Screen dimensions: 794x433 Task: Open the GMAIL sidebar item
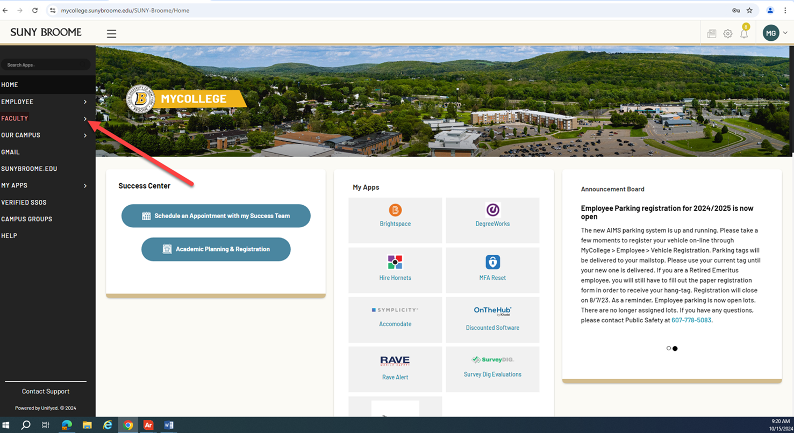(x=10, y=152)
